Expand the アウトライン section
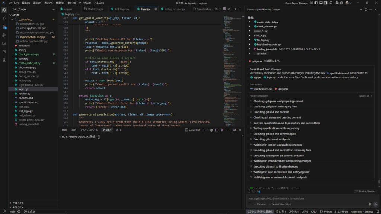 [18, 203]
